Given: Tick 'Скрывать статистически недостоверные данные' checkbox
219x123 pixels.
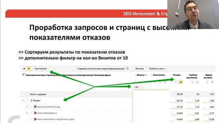Looking at the screenshot, I should (76, 68).
